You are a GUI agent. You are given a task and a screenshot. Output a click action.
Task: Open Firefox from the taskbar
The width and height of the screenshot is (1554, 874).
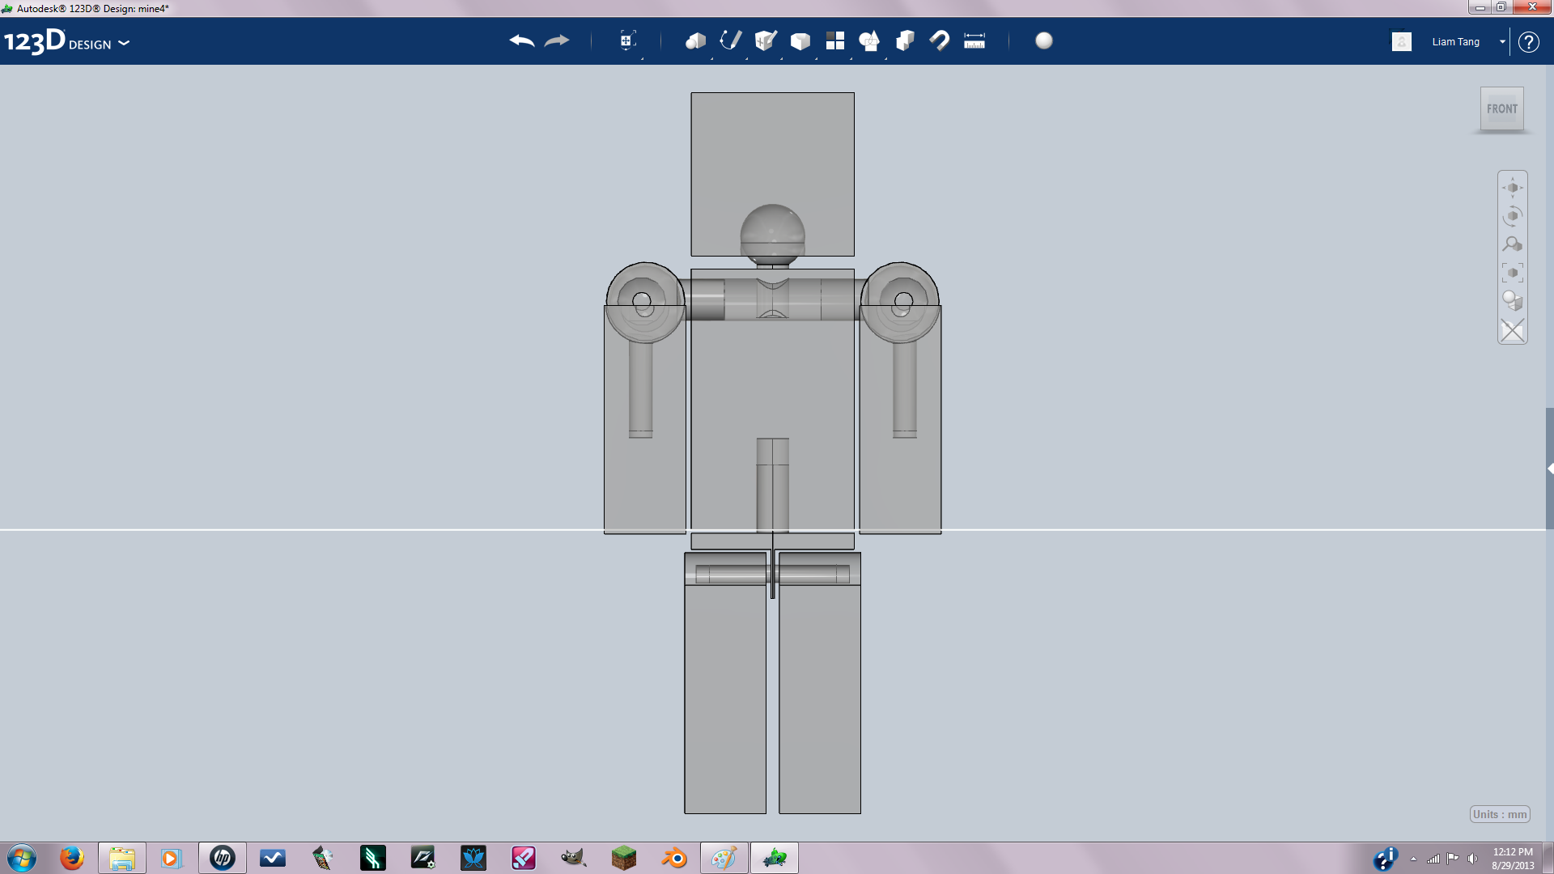pos(72,858)
